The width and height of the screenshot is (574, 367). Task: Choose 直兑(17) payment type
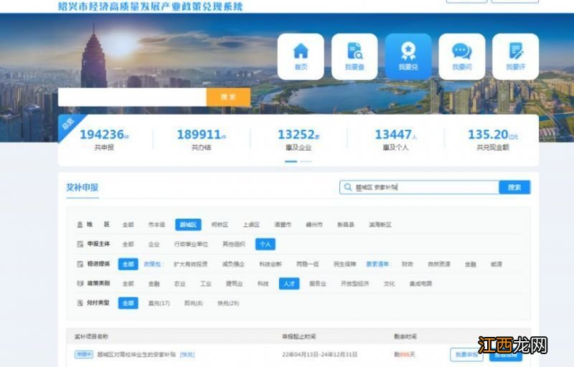pyautogui.click(x=159, y=303)
